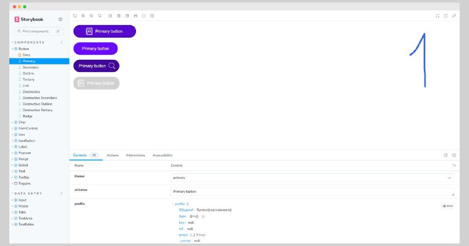Click Primary button with search icon
Viewport: 469px width, 246px height.
[x=96, y=66]
